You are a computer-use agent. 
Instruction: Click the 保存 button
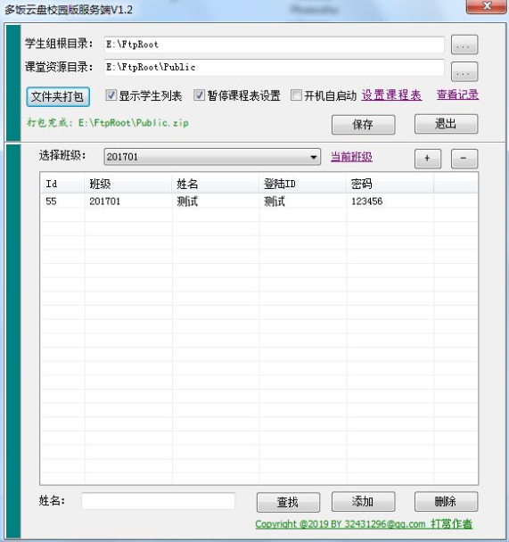363,125
